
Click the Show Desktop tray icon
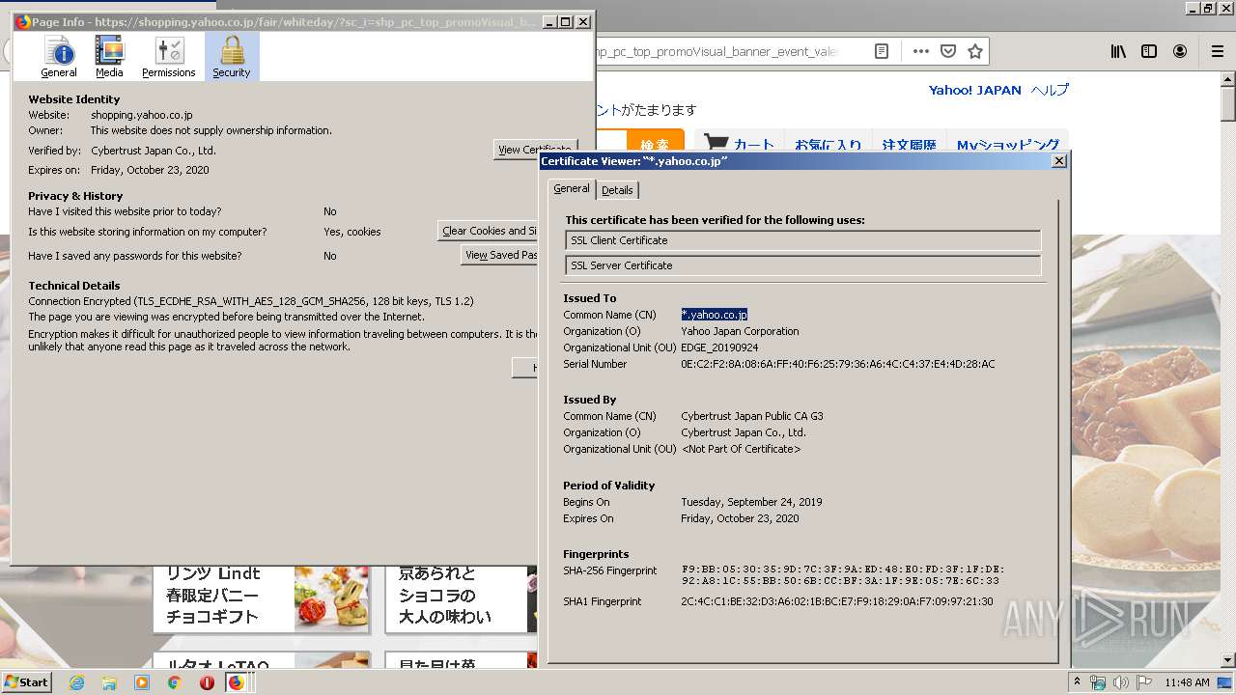point(1225,682)
